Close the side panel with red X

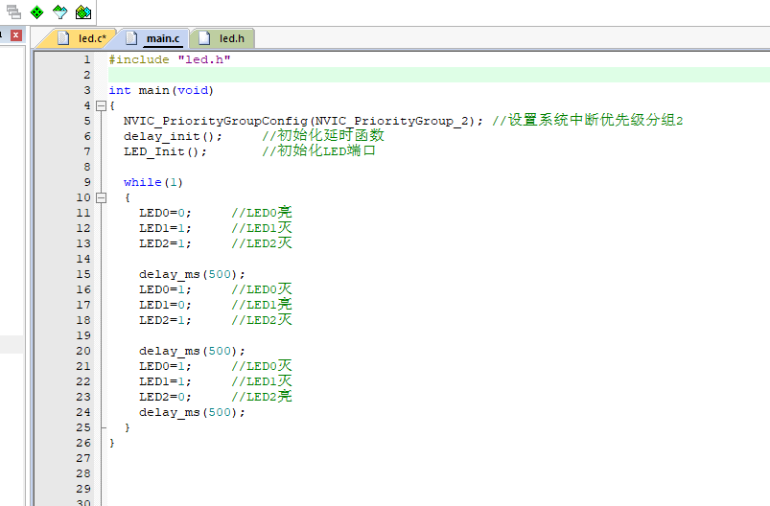click(16, 35)
